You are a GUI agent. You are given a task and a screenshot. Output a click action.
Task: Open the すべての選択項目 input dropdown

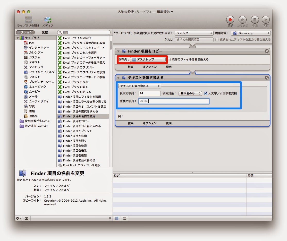pos(194,40)
